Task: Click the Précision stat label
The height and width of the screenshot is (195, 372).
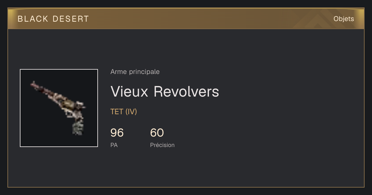Action: click(162, 145)
